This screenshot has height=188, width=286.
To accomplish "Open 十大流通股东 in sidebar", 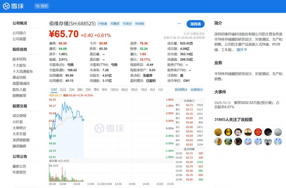I will (23, 71).
